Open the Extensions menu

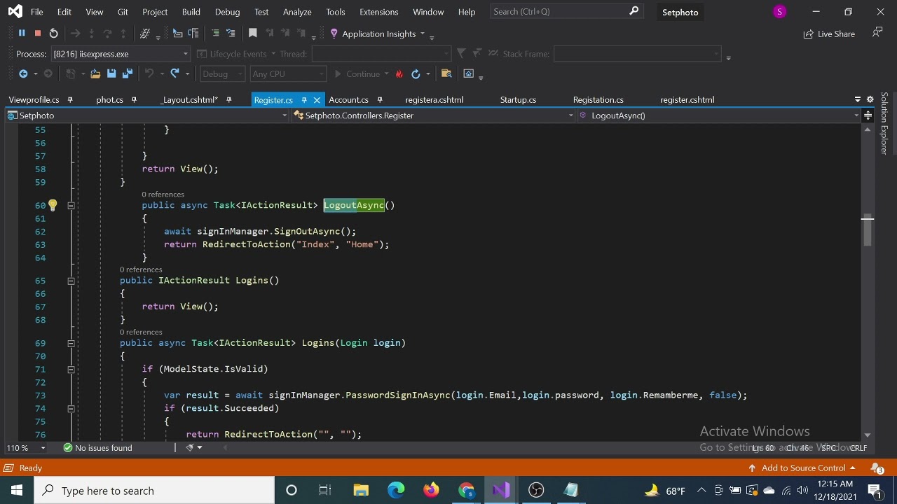tap(378, 12)
